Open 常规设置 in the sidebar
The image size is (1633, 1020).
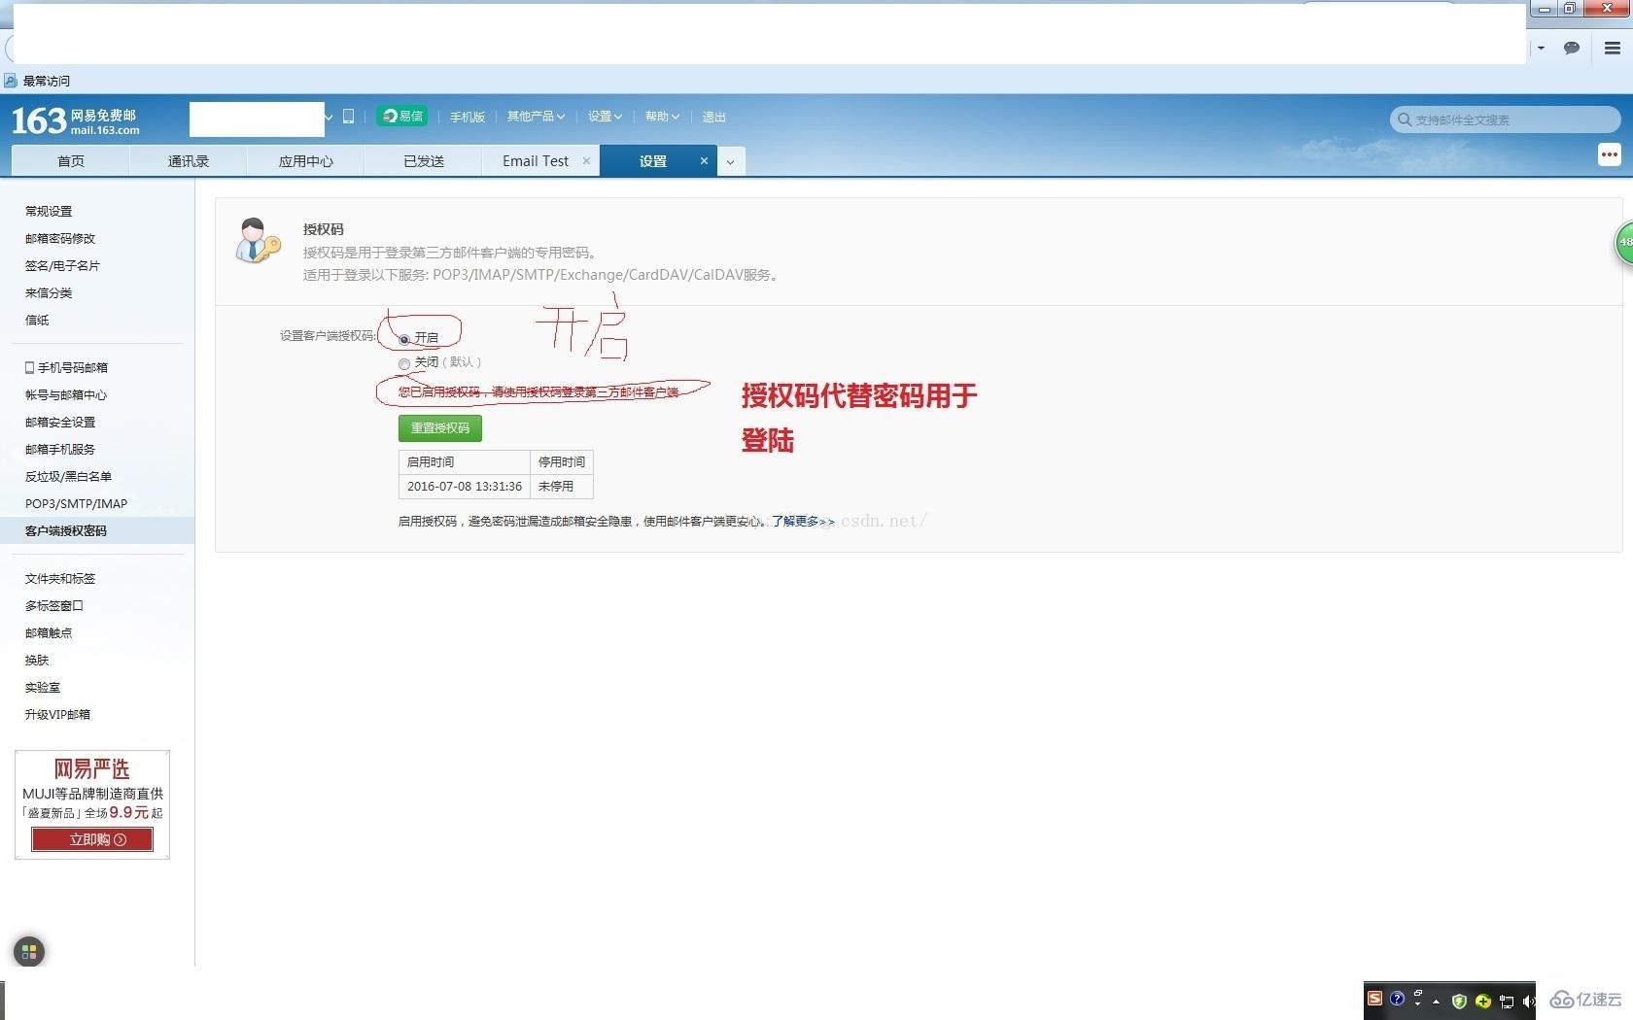point(49,211)
